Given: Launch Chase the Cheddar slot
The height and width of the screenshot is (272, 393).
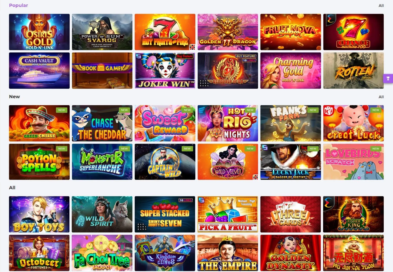Looking at the screenshot, I should [x=102, y=123].
